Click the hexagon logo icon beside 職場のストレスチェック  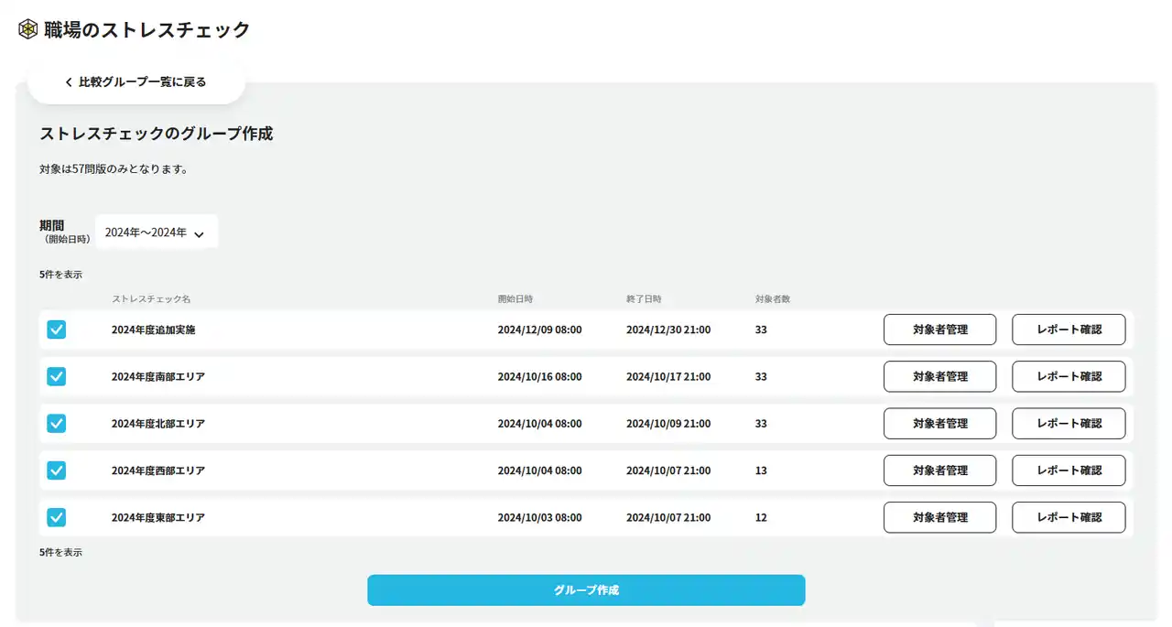pos(28,29)
